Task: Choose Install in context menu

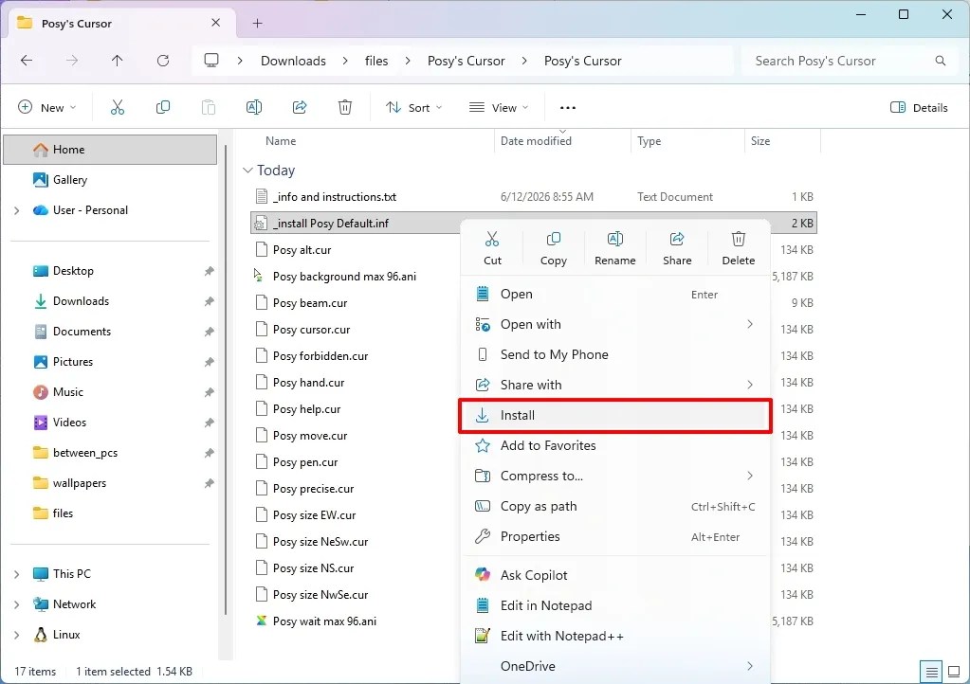Action: 615,415
